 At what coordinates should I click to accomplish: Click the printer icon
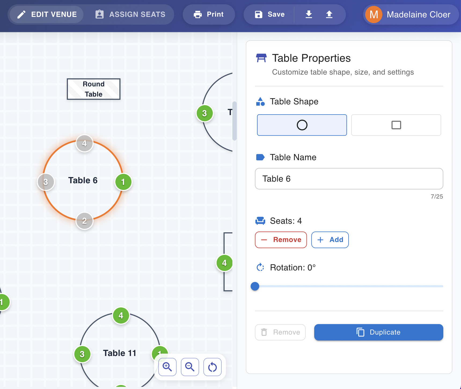(x=198, y=14)
